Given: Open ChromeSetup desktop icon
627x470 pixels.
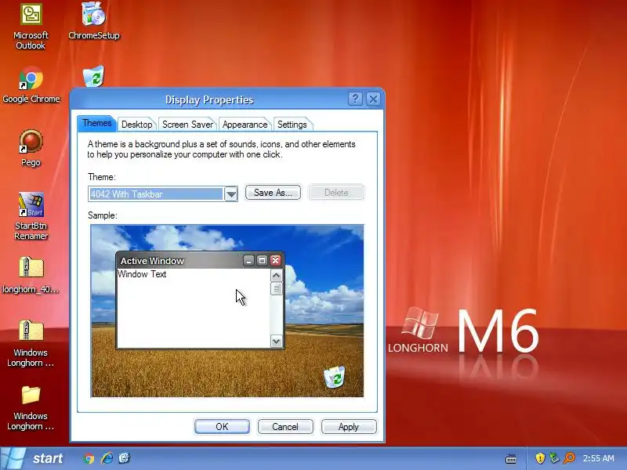Looking at the screenshot, I should (x=93, y=22).
